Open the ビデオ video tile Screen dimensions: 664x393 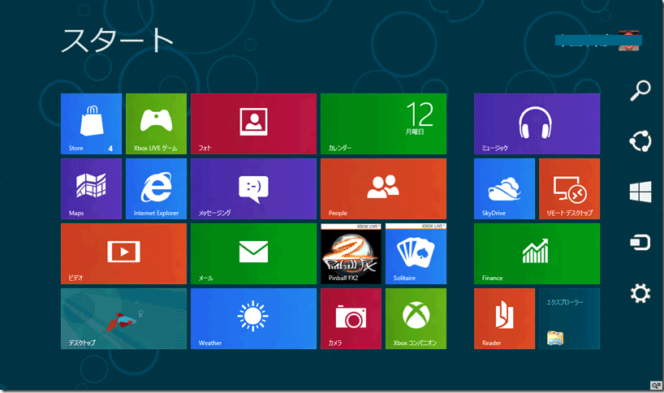(x=123, y=253)
